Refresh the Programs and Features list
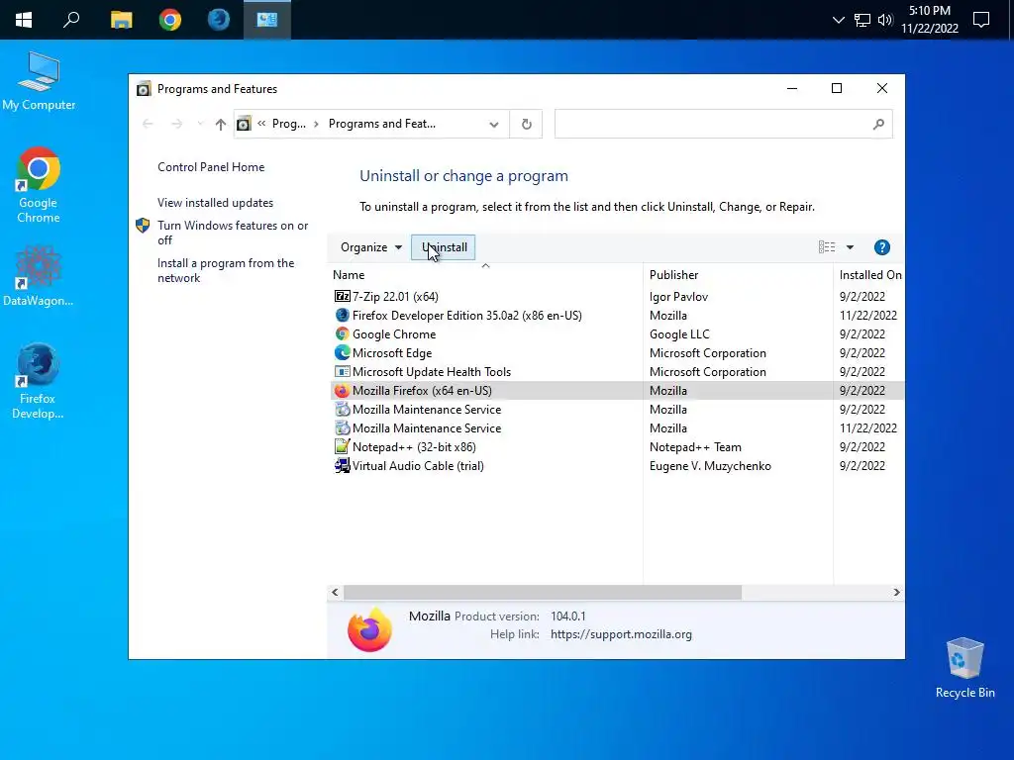This screenshot has height=760, width=1014. tap(527, 124)
